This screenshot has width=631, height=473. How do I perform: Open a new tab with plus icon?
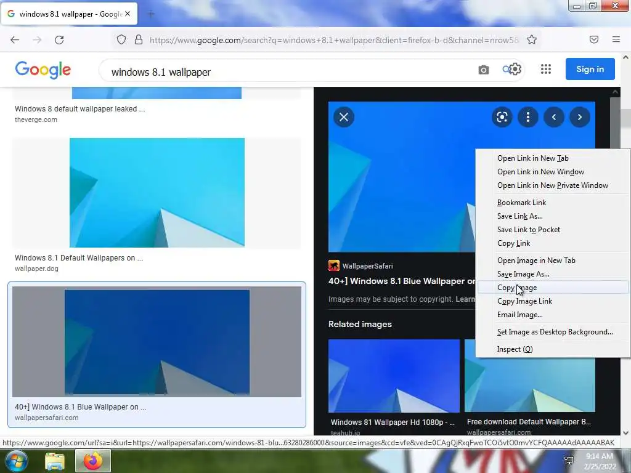click(151, 14)
